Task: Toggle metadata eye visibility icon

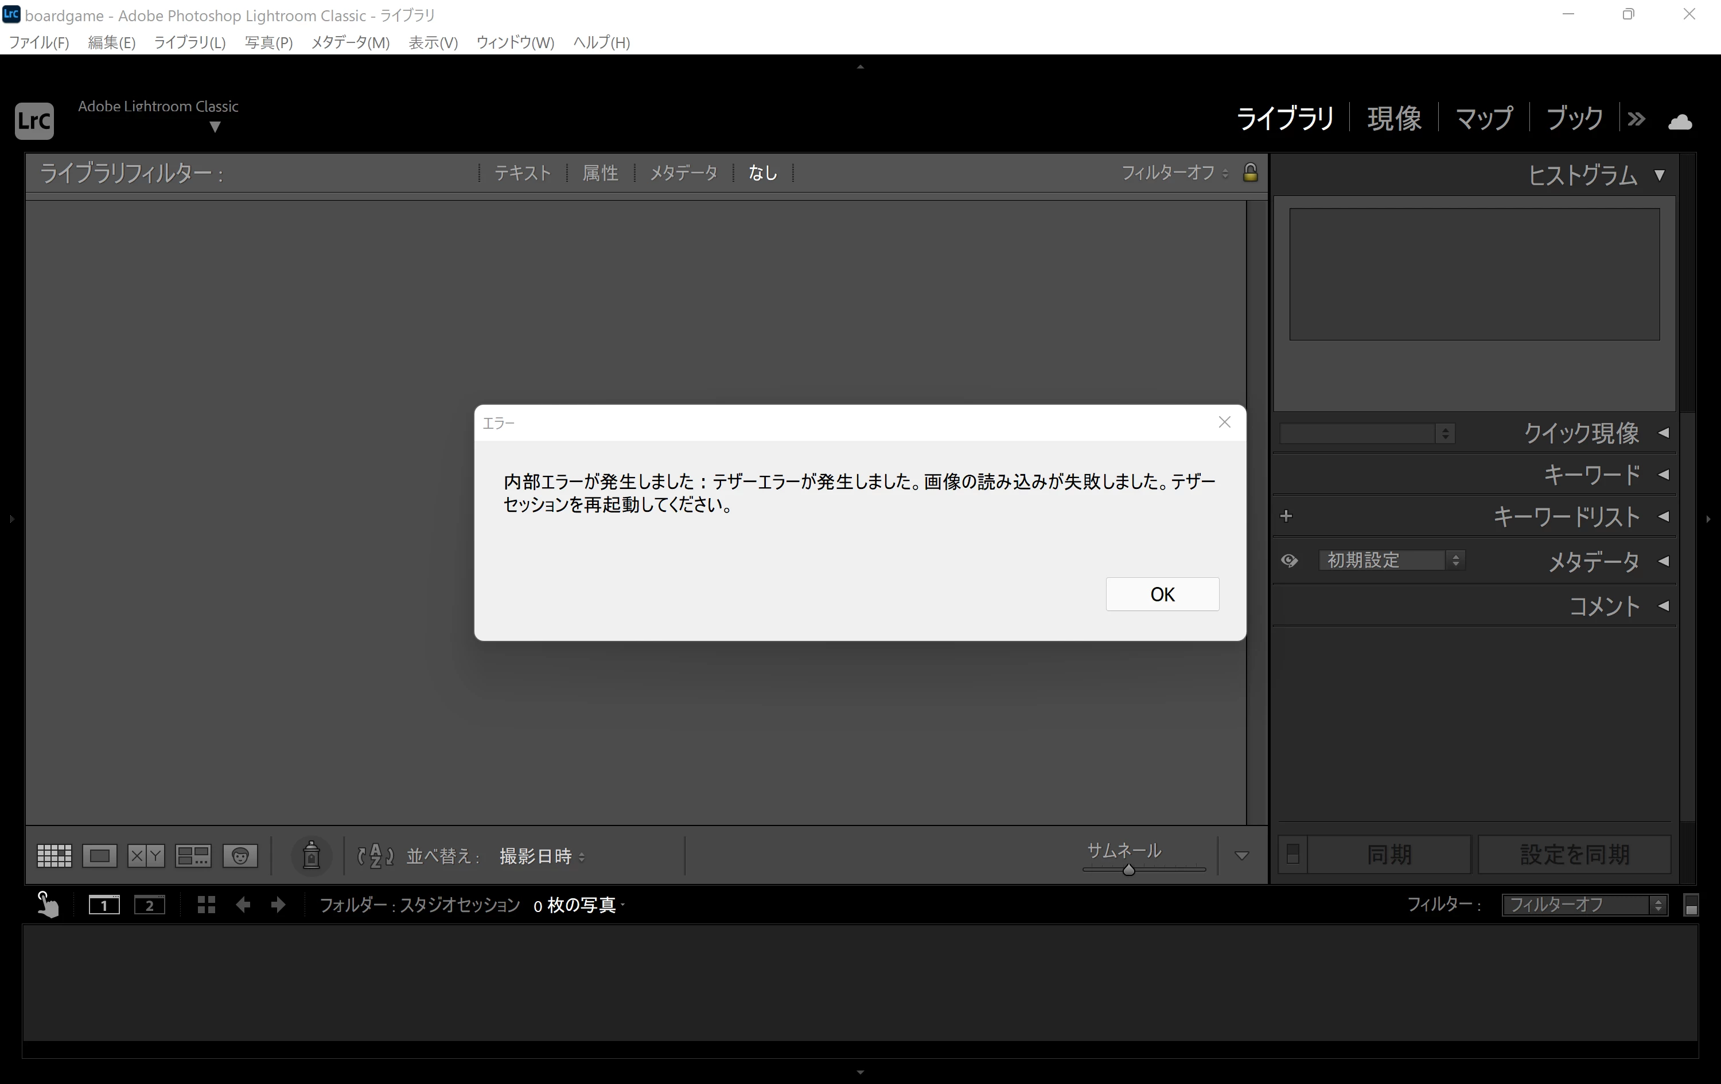Action: pyautogui.click(x=1290, y=561)
